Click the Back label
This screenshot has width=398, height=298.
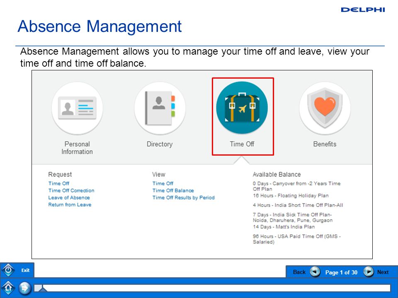(x=299, y=272)
